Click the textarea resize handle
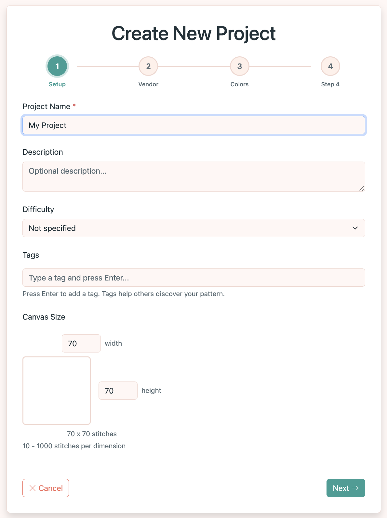This screenshot has height=518, width=387. pos(362,188)
